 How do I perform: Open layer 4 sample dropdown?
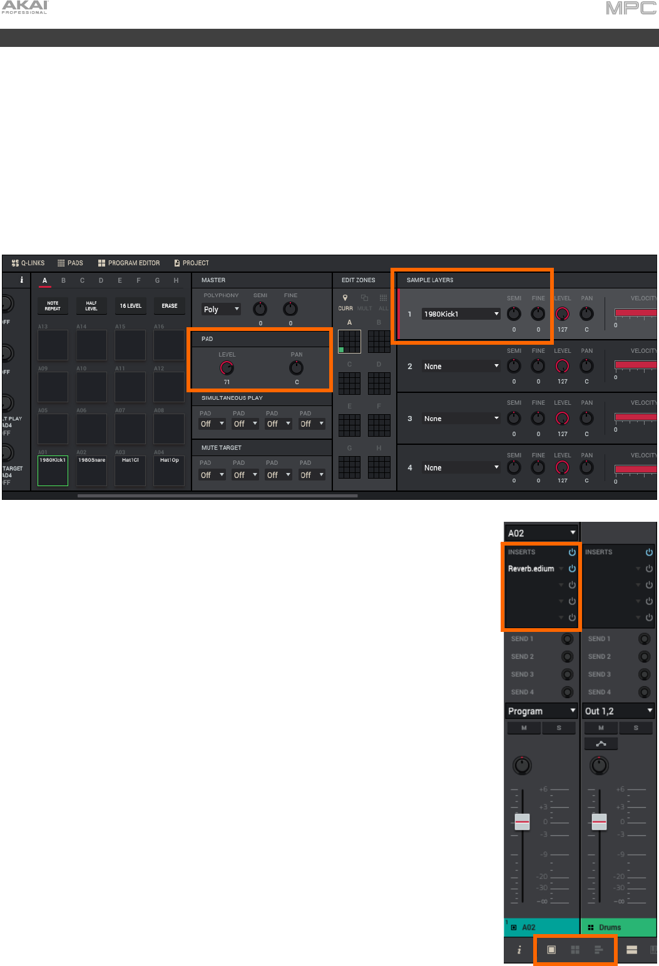[461, 468]
